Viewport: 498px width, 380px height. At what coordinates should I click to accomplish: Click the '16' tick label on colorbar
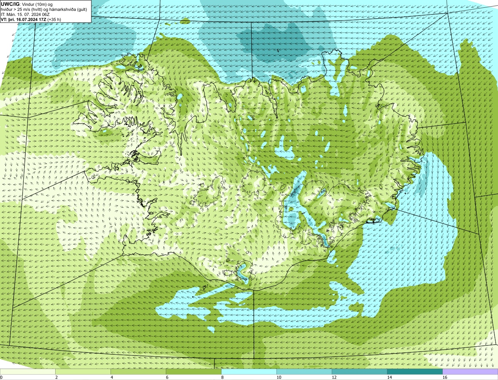coord(445,377)
